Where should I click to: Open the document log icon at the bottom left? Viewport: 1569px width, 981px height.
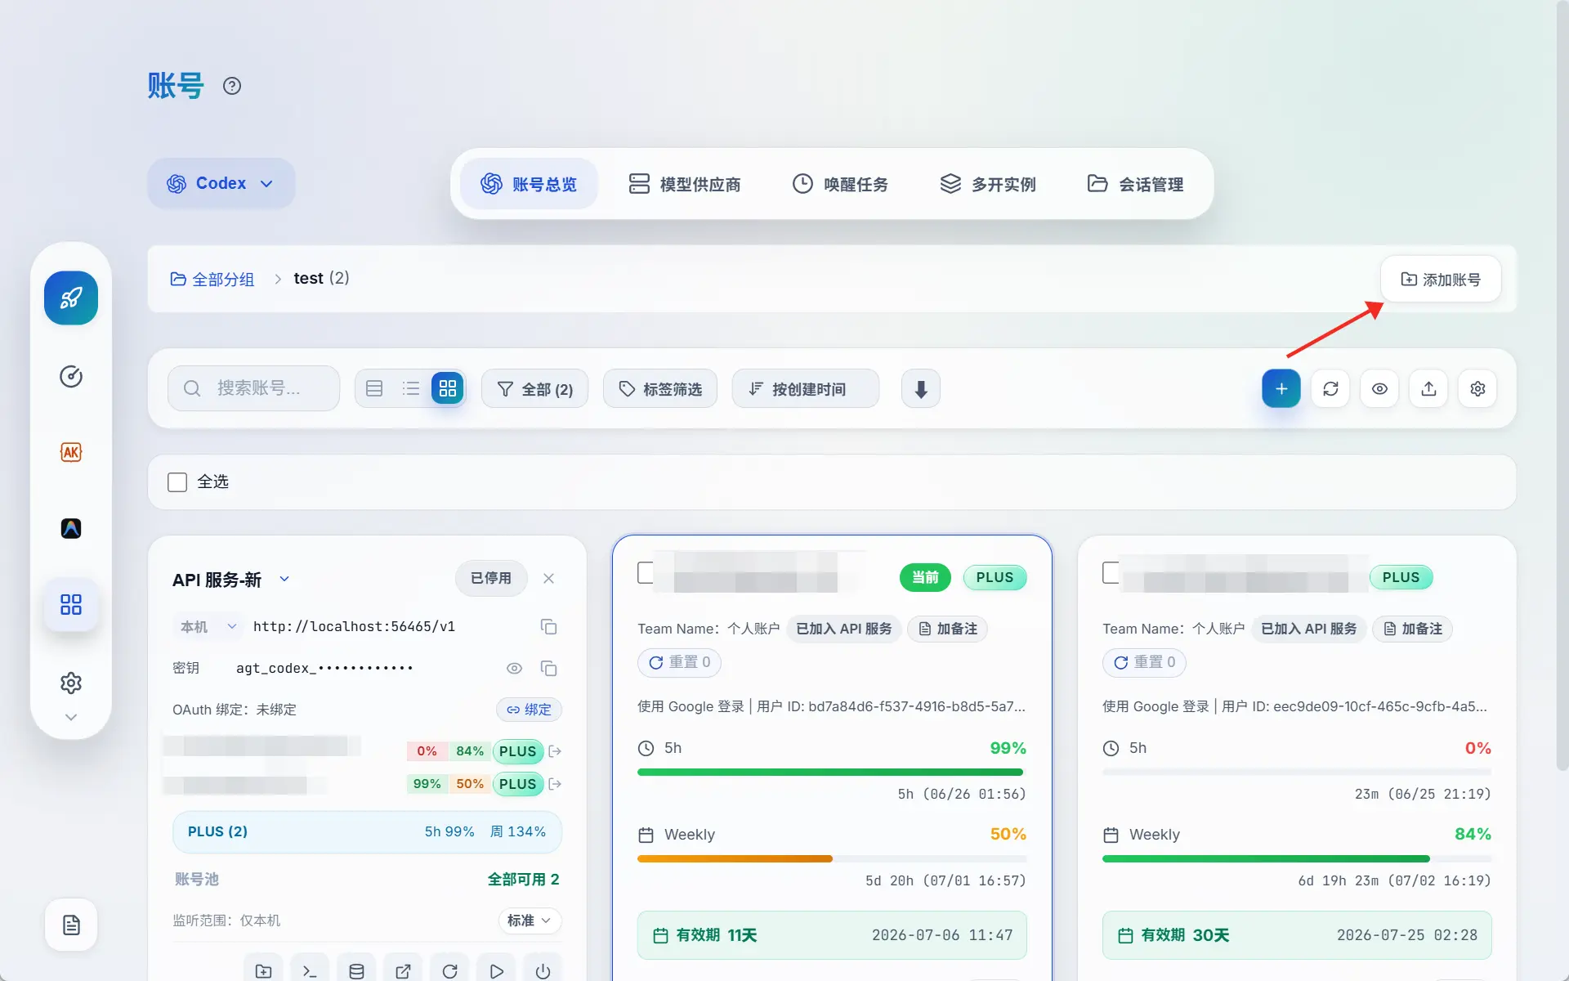[71, 925]
